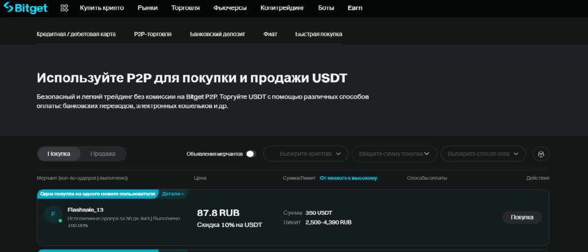This screenshot has height=252, width=588.
Task: Click Покупка button for Flashsale_13
Action: pos(522,217)
